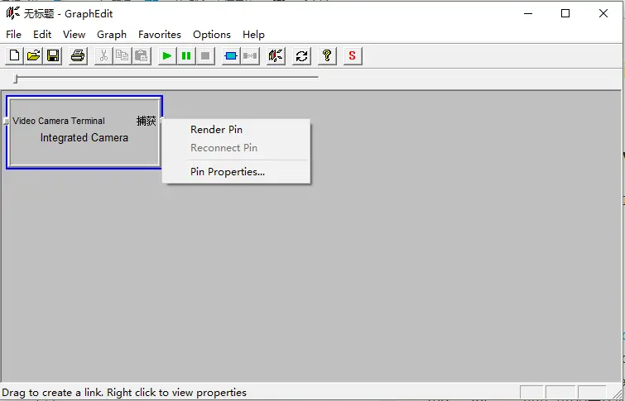Minimize the GraphEdit window
The image size is (625, 401).
click(x=528, y=13)
